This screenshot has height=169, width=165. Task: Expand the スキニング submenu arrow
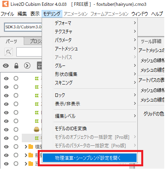coord(135,83)
